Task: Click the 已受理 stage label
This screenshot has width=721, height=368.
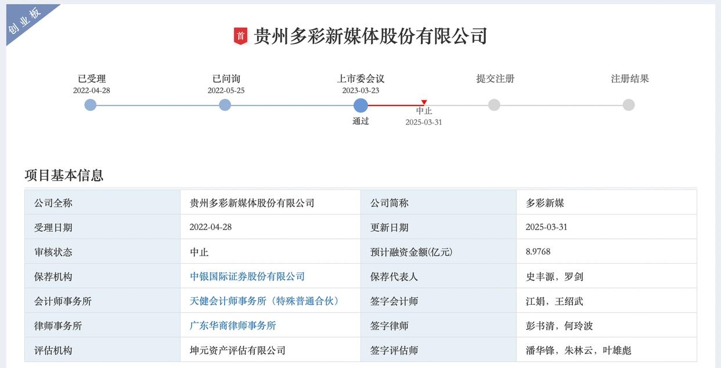Action: pyautogui.click(x=92, y=79)
